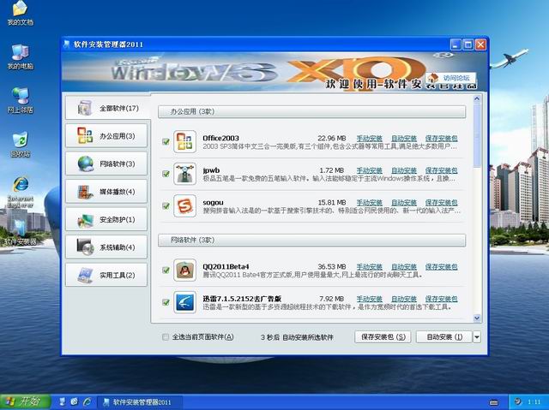
Task: Click 保存安装包 link for QQ2011Beta4
Action: coord(441,267)
